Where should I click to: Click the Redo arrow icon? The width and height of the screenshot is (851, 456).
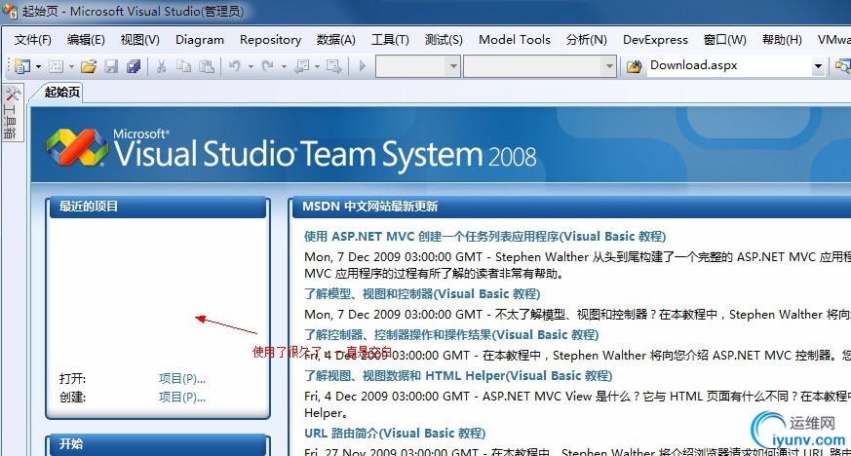(267, 66)
